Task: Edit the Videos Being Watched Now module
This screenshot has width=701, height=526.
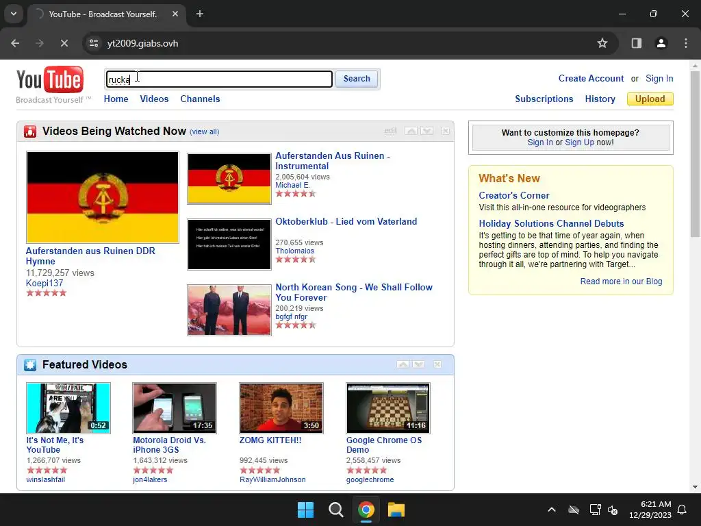Action: 390,131
